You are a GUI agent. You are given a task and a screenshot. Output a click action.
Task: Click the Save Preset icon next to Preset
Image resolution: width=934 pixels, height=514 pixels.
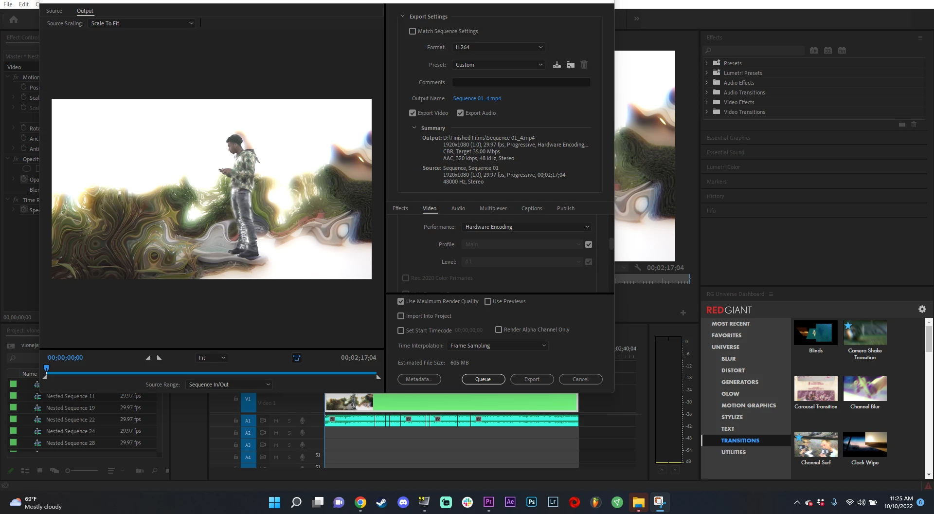tap(557, 65)
